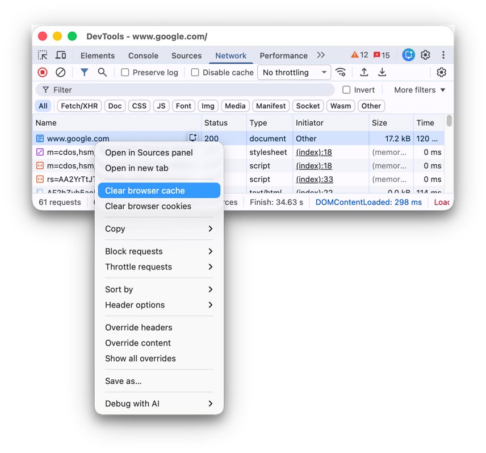Toggle the Media filter chip

[x=235, y=106]
